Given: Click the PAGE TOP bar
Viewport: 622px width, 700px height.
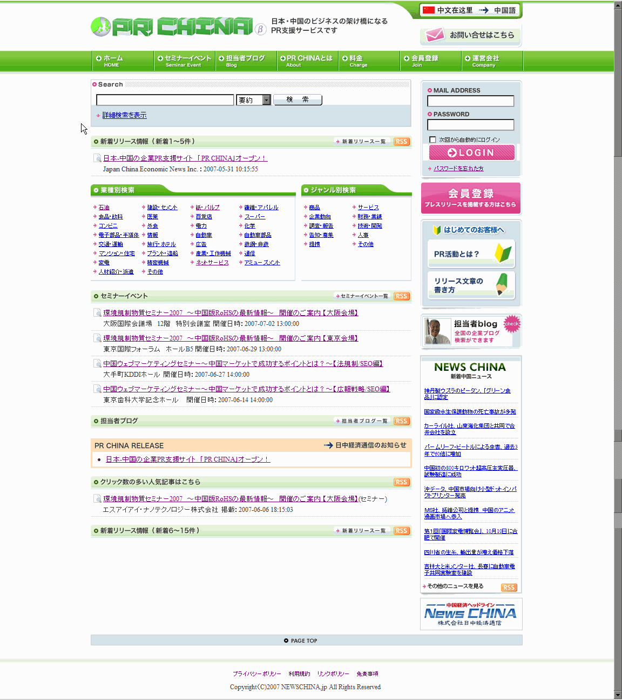Looking at the screenshot, I should tap(306, 641).
